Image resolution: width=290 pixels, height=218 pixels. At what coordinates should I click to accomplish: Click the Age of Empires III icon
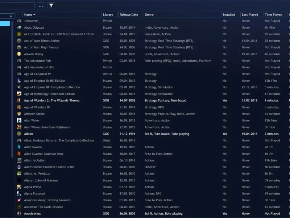(x=19, y=87)
